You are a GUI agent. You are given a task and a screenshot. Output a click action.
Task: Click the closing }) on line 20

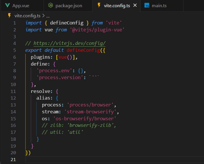coord(28,153)
